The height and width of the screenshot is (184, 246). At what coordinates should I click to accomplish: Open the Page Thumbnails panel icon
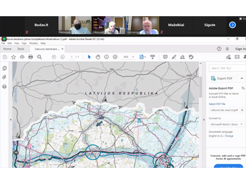tap(4, 68)
